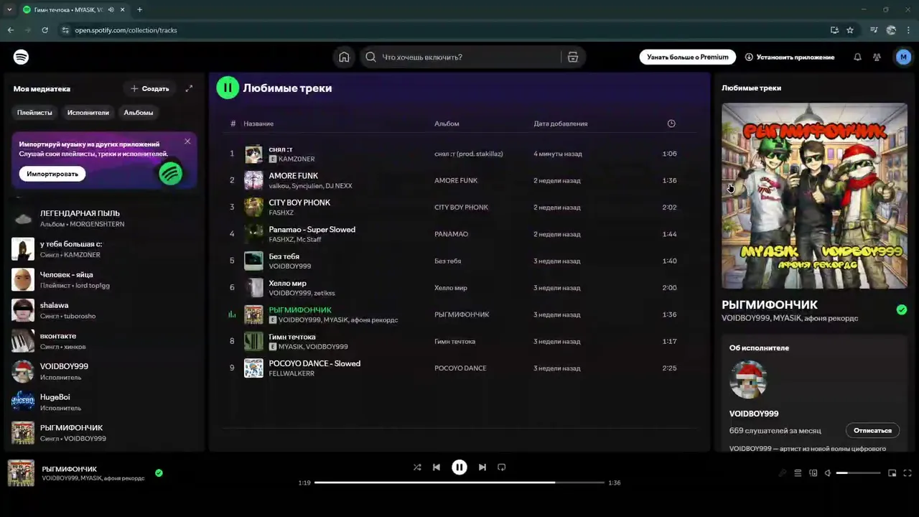Image resolution: width=919 pixels, height=517 pixels.
Task: Filter library by Исполнители
Action: [88, 112]
